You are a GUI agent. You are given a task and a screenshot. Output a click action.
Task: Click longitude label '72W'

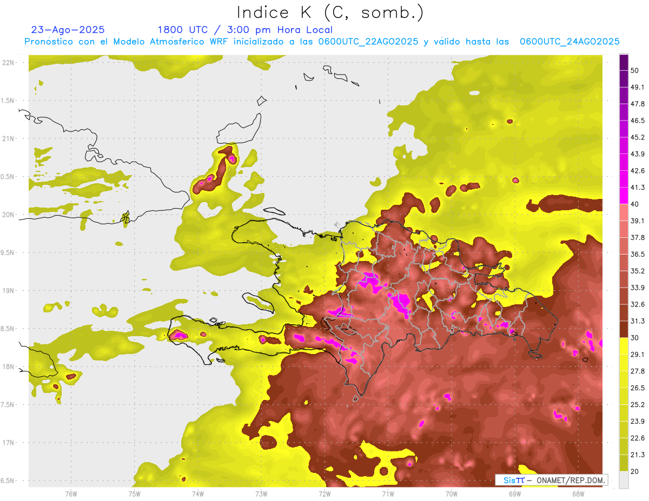pyautogui.click(x=325, y=494)
